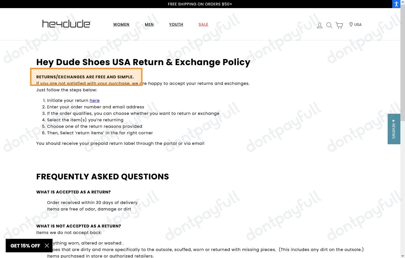The image size is (405, 258).
Task: Open the USA region selector
Action: pos(355,25)
